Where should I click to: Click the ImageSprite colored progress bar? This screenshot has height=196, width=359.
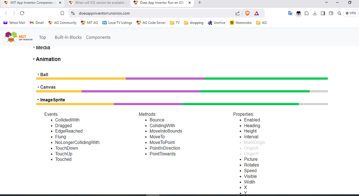pos(182,104)
